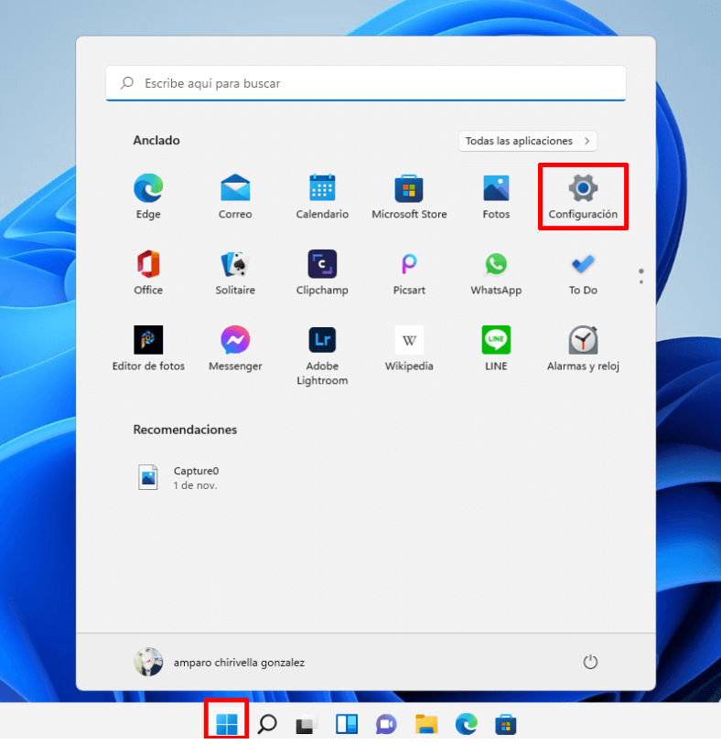Open Widgets from the taskbar
This screenshot has width=721, height=744.
pos(347,724)
